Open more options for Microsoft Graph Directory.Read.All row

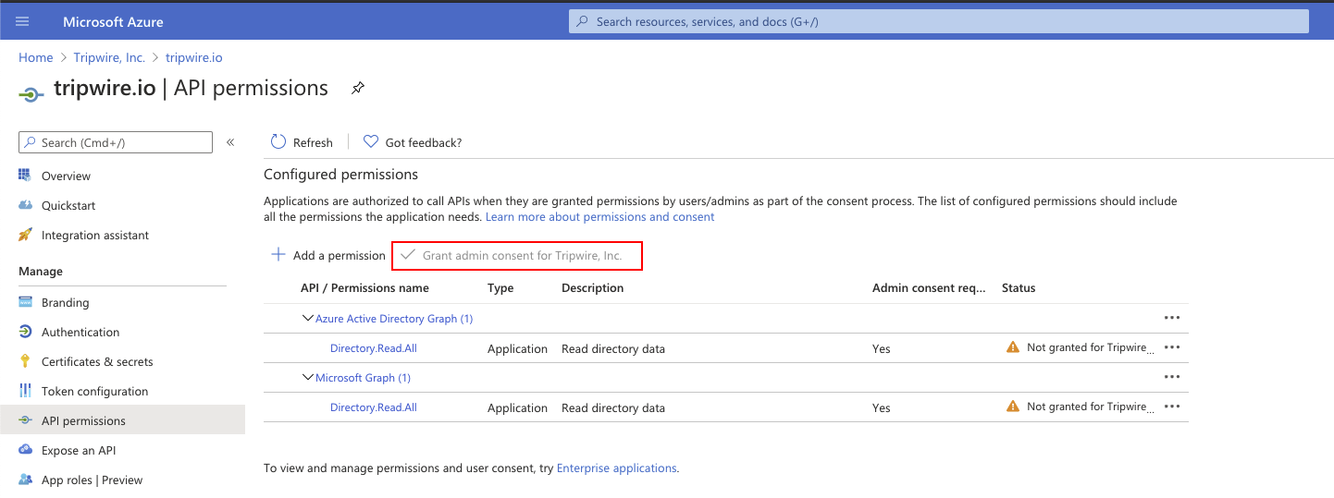point(1172,407)
